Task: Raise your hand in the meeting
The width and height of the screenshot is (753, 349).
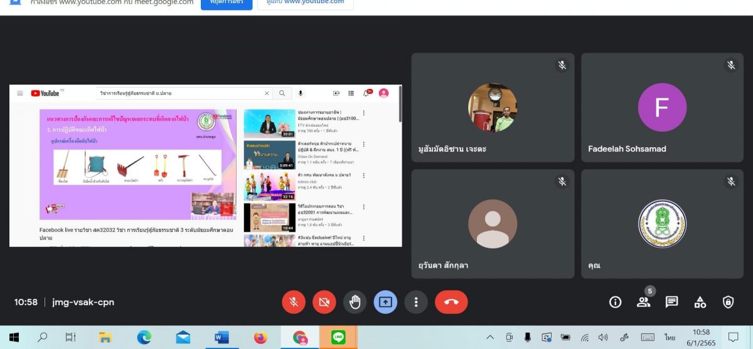Action: 355,302
